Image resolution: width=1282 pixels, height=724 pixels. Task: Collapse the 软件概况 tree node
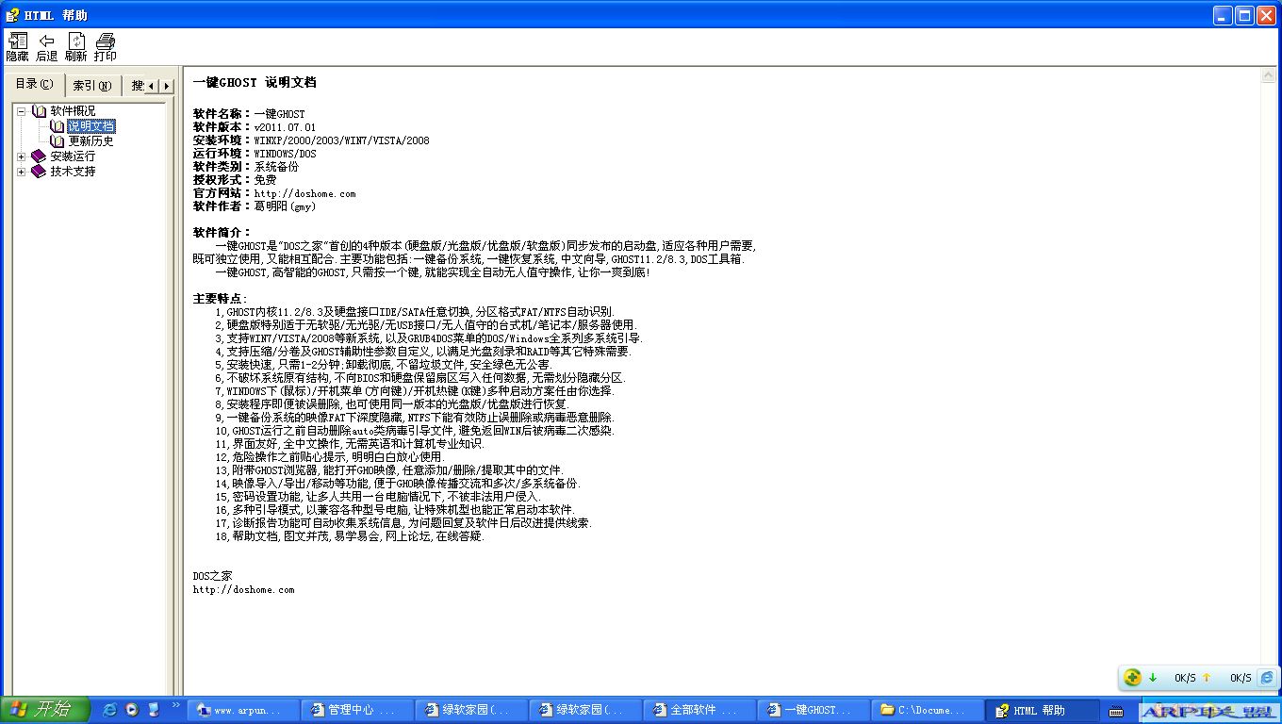point(21,111)
